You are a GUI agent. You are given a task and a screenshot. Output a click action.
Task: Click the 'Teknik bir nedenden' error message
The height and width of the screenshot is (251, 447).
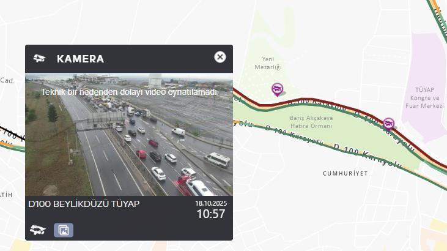click(129, 92)
